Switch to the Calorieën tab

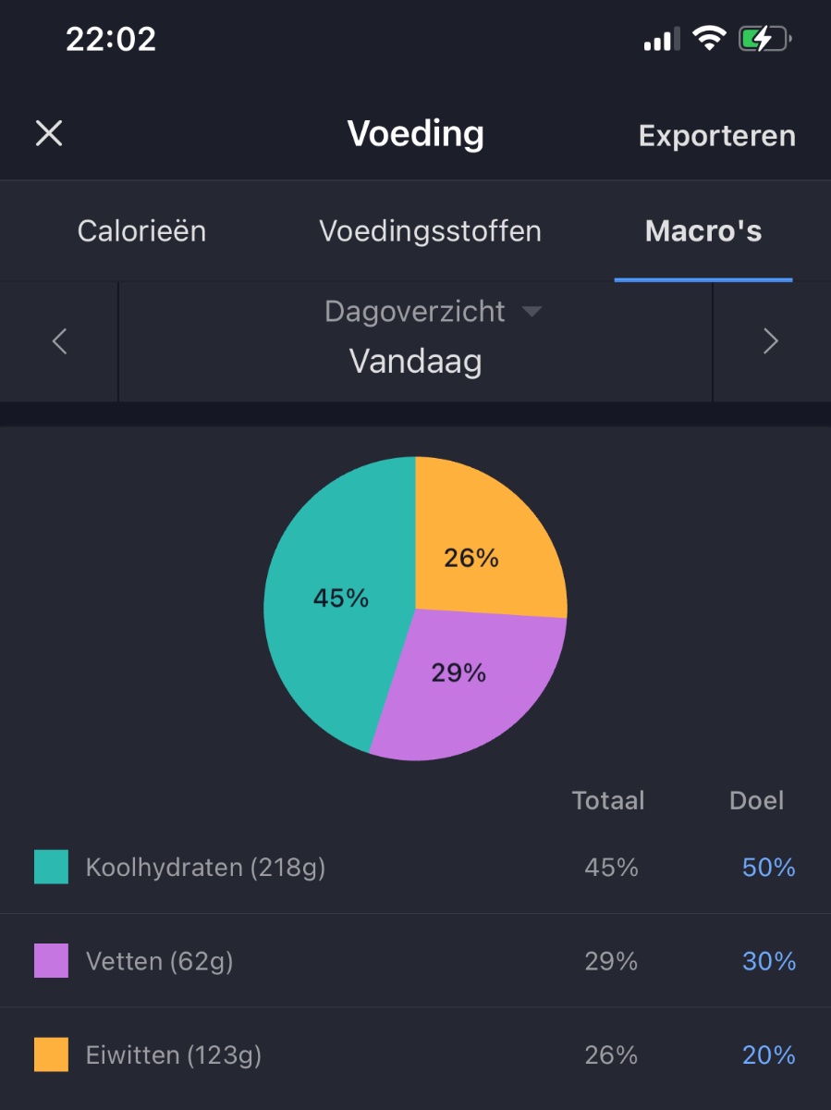pyautogui.click(x=141, y=230)
